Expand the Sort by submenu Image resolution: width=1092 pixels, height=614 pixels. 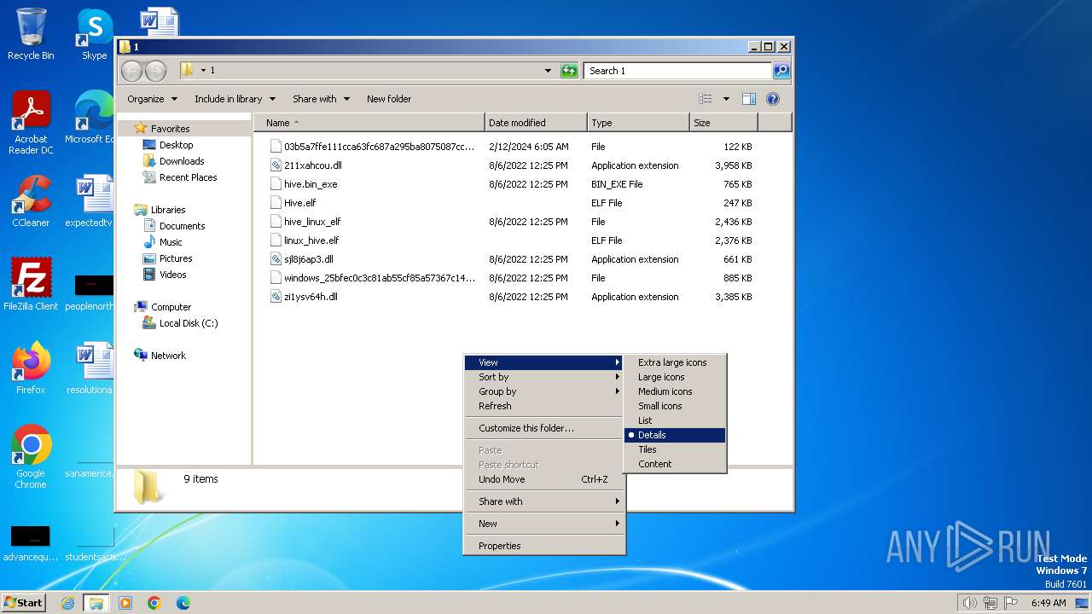tap(544, 377)
